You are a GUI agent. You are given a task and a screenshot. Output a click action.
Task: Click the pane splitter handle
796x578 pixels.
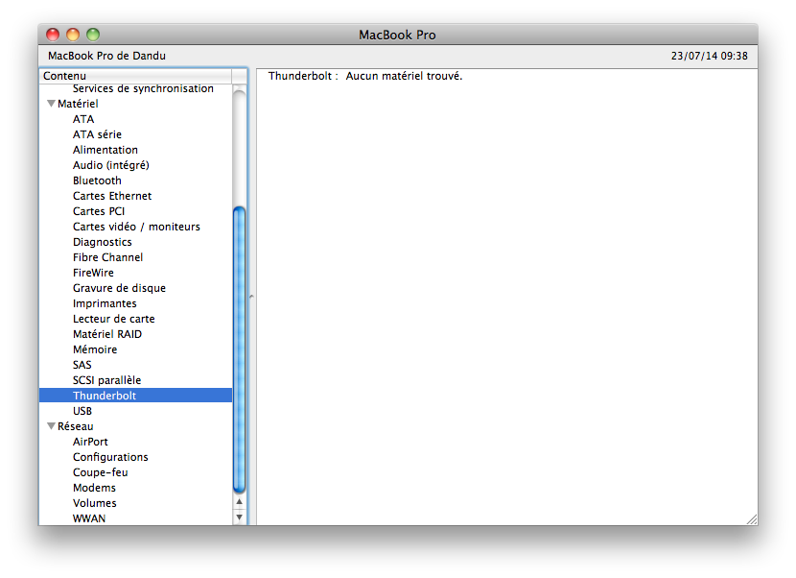click(x=251, y=297)
